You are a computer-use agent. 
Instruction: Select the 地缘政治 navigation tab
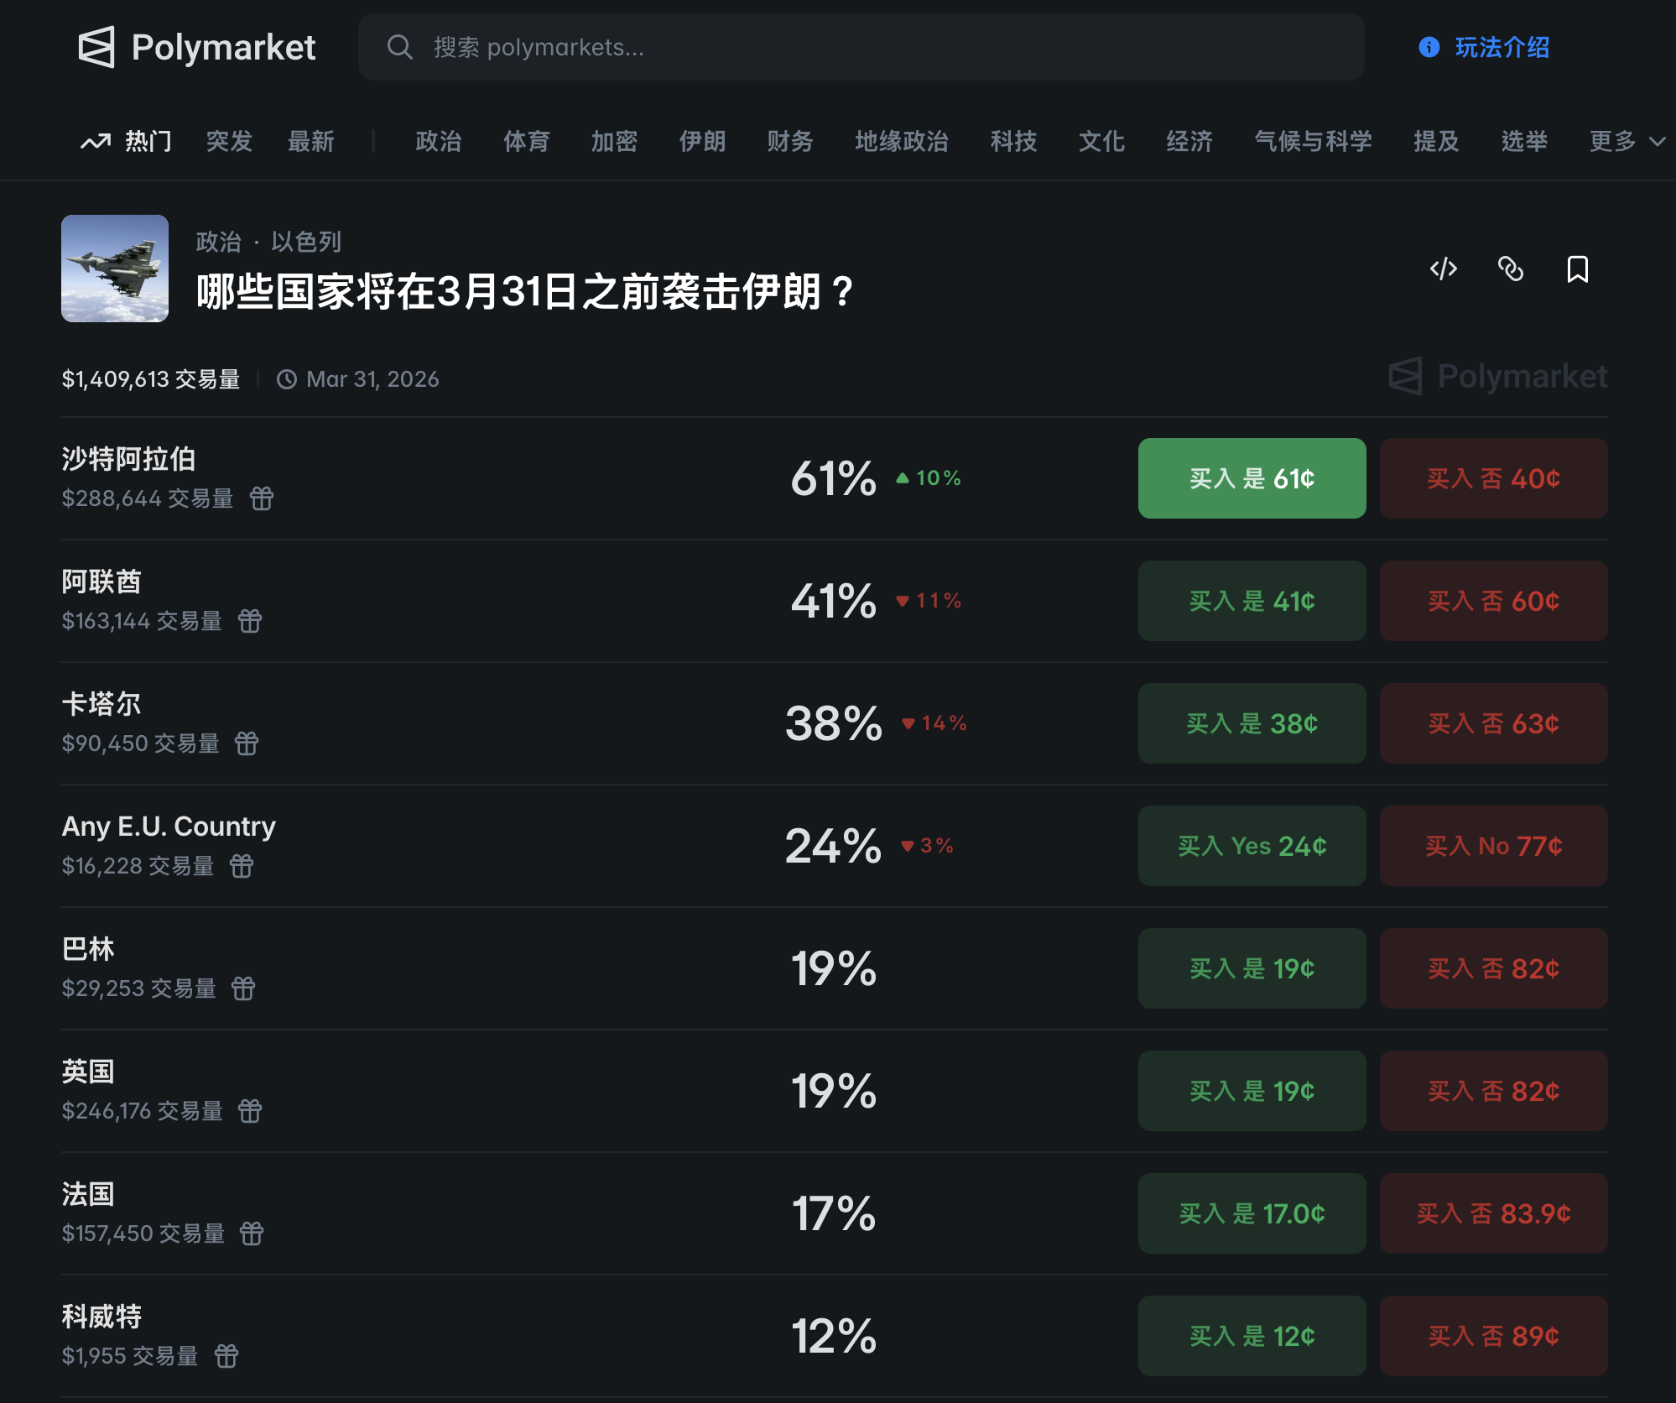tap(901, 141)
